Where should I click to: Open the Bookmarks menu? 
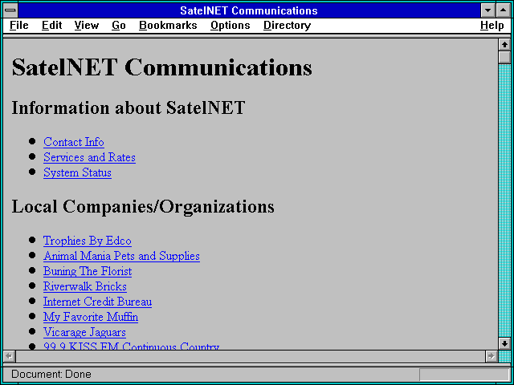pos(168,25)
